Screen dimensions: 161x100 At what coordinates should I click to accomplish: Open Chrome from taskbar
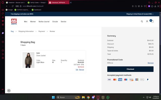tap(88, 97)
